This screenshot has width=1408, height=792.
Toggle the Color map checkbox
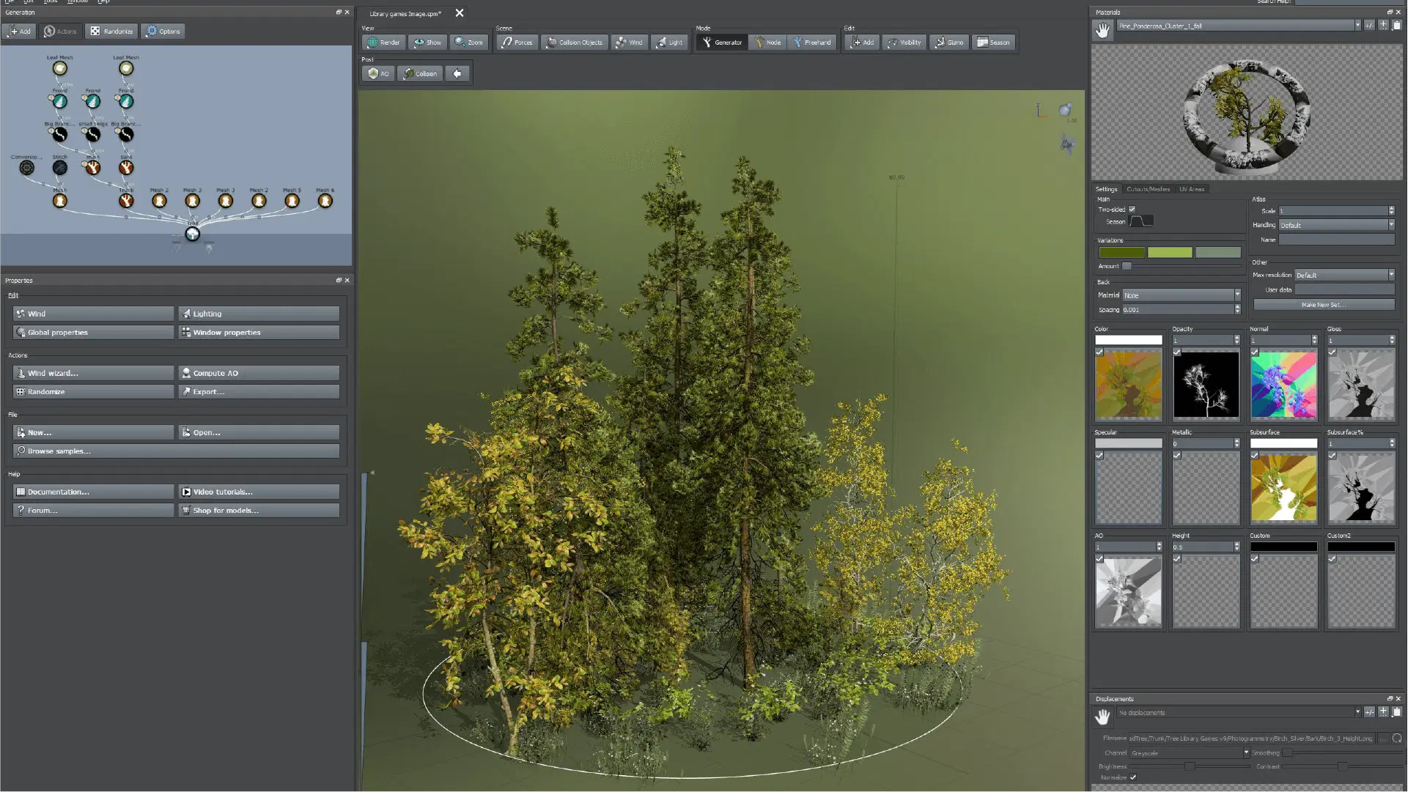pyautogui.click(x=1099, y=352)
